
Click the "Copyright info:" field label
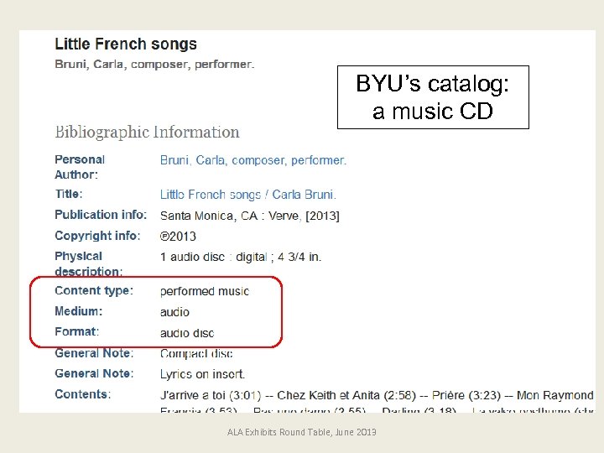coord(97,236)
